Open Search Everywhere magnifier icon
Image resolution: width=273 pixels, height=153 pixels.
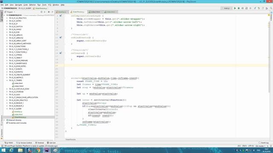271,8
